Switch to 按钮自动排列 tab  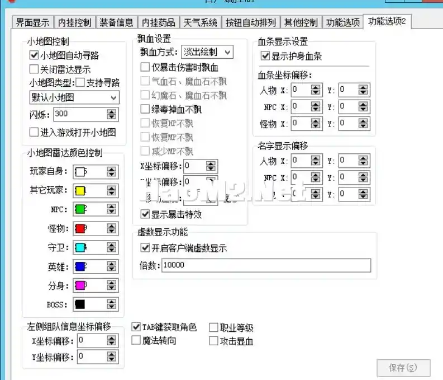click(251, 22)
